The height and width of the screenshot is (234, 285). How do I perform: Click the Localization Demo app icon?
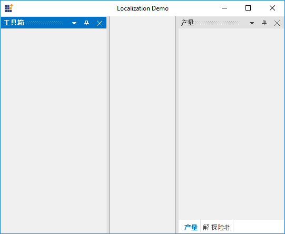point(9,8)
